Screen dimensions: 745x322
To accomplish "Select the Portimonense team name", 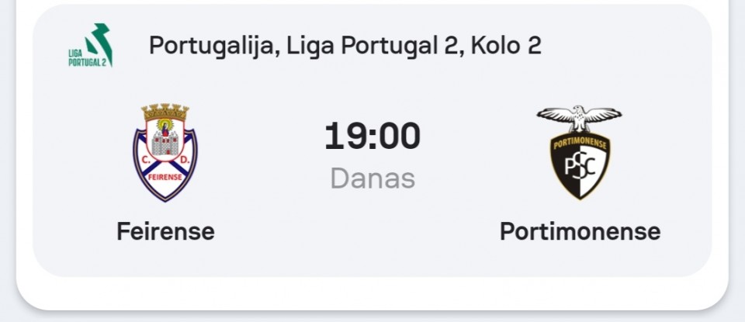I will point(580,232).
